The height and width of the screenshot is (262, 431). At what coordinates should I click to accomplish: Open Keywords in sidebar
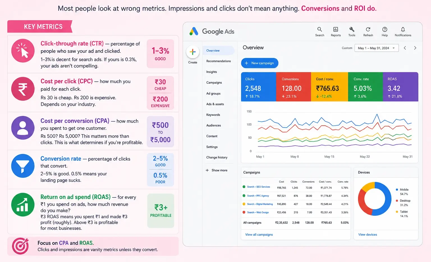(213, 115)
